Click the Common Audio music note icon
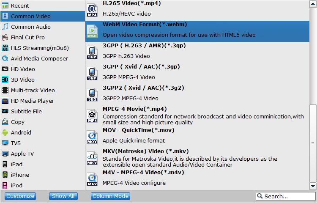The width and height of the screenshot is (317, 203). click(5, 27)
